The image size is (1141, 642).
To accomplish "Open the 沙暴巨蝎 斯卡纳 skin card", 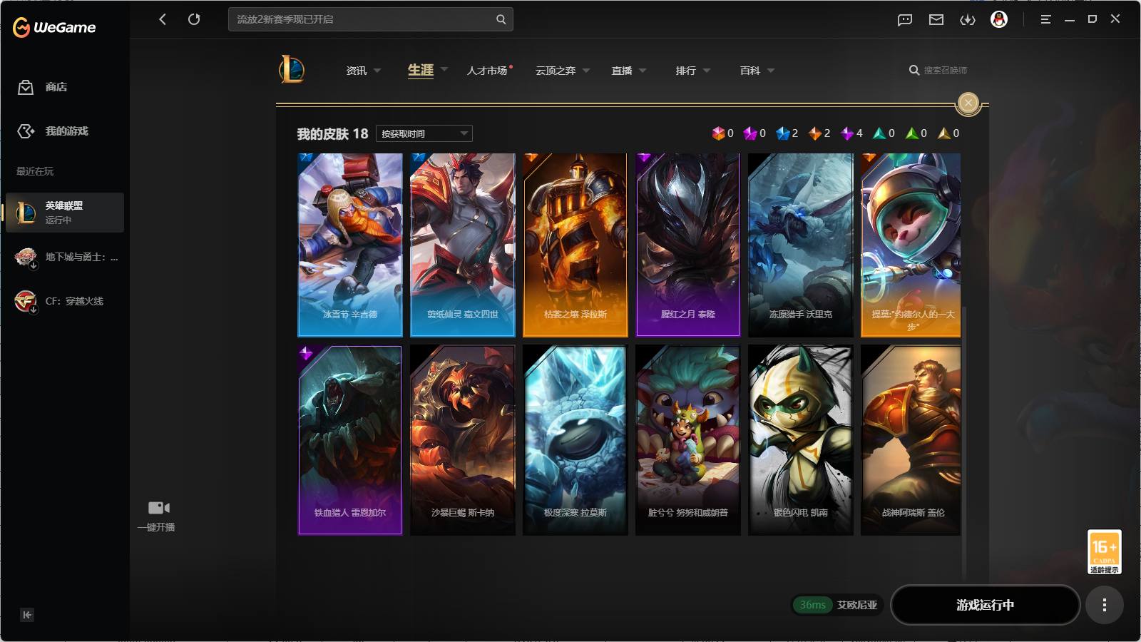I will [463, 440].
